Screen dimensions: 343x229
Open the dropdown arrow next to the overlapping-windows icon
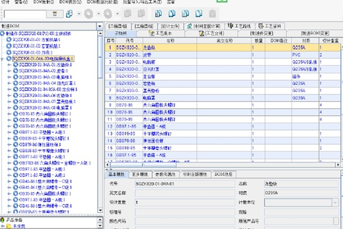79,14
